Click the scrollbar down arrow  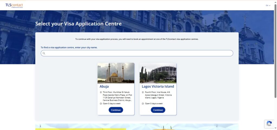click(275, 128)
